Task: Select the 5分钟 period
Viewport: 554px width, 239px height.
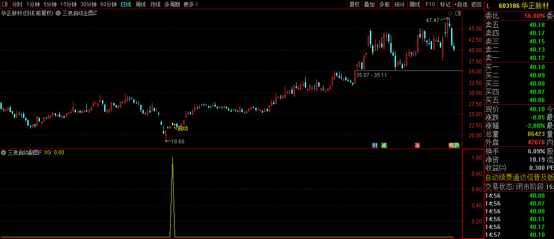Action: 50,4
